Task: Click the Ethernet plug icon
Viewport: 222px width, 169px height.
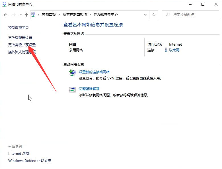Action: pyautogui.click(x=166, y=50)
